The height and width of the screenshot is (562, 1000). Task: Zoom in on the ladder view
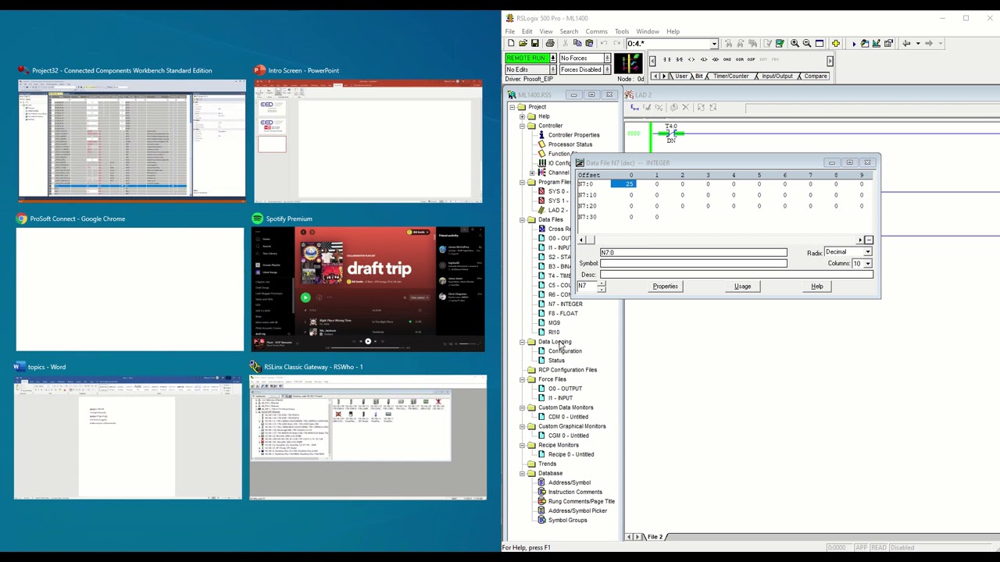(x=795, y=44)
